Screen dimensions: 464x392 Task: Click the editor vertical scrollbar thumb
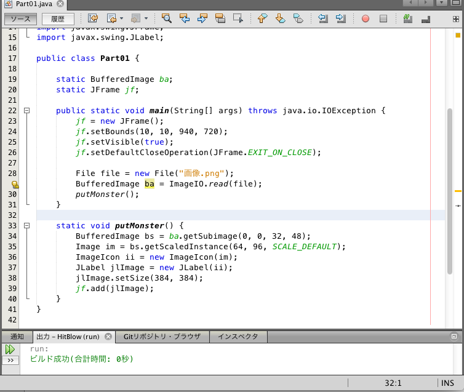(x=450, y=191)
